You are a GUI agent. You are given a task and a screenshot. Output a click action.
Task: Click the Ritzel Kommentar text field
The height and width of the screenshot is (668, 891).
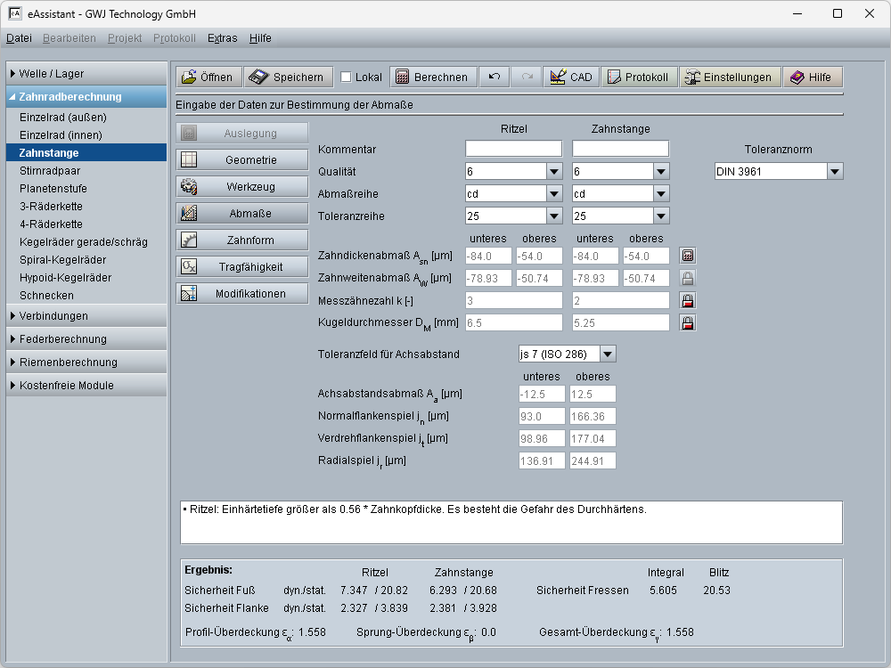click(x=513, y=149)
